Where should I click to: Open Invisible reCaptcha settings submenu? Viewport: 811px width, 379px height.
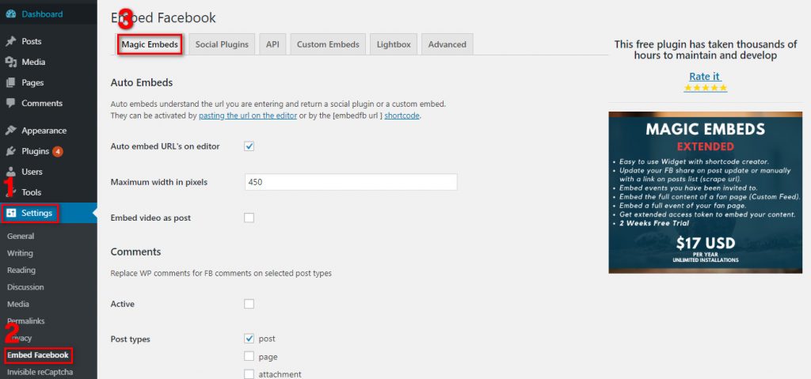pos(40,373)
